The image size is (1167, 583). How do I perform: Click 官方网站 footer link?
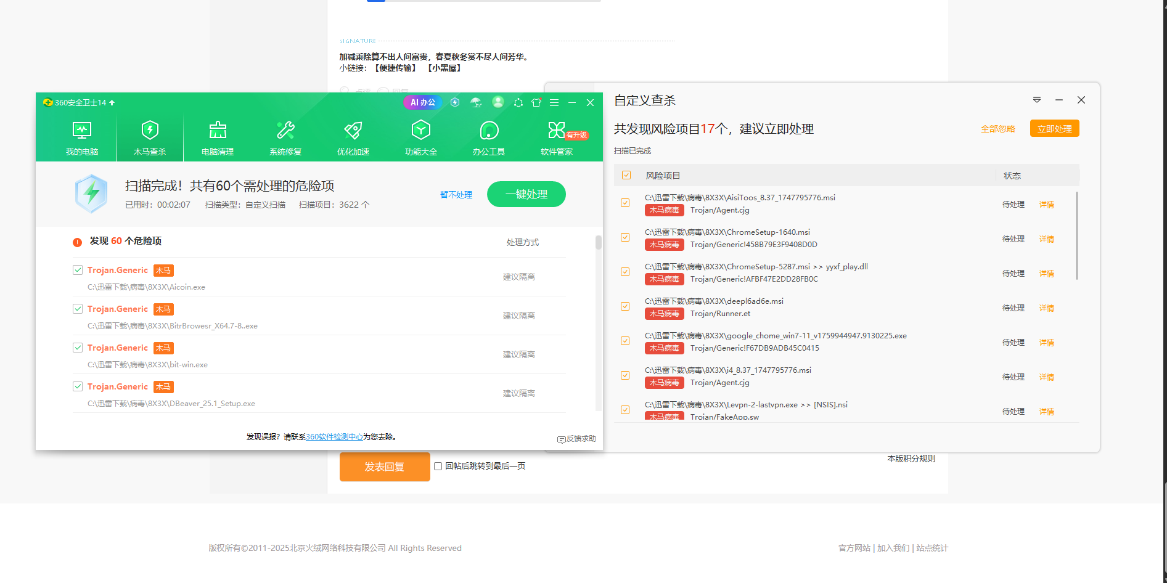click(x=854, y=548)
